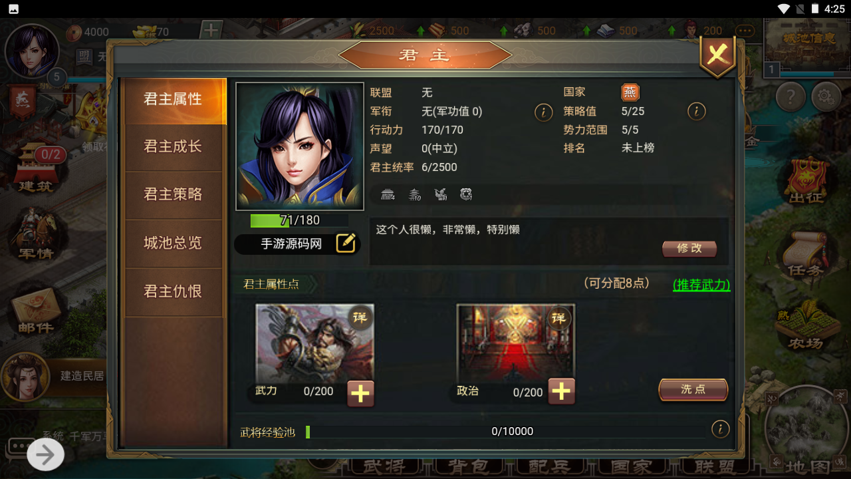Add a point to 武力 with plus icon
Image resolution: width=851 pixels, height=479 pixels.
(x=360, y=393)
